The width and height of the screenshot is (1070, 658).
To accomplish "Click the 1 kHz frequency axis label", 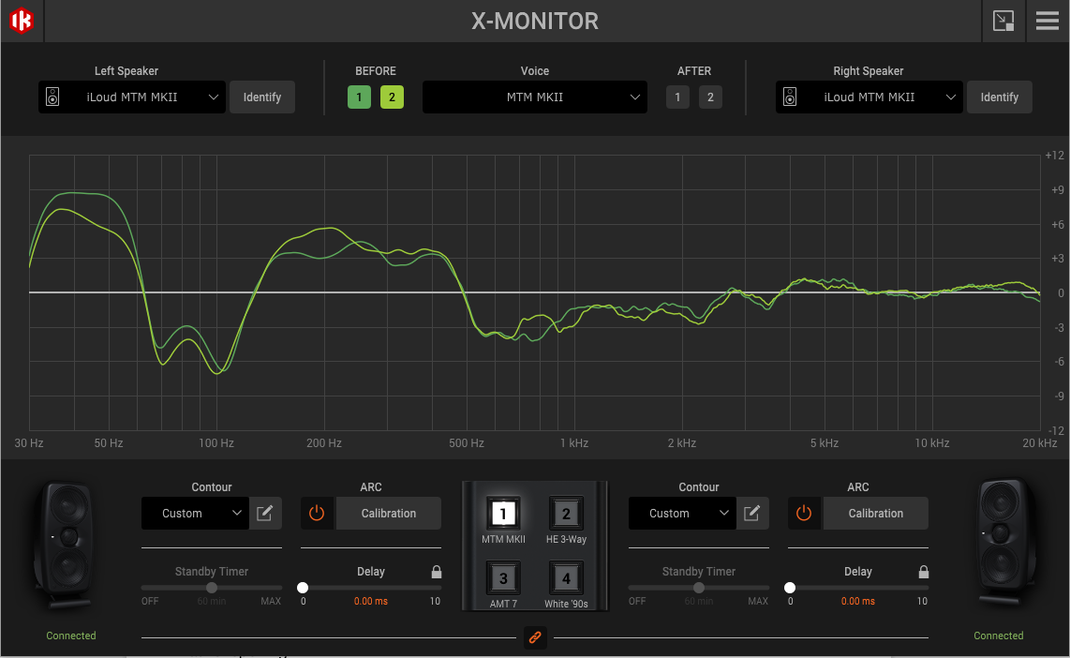I will (574, 443).
